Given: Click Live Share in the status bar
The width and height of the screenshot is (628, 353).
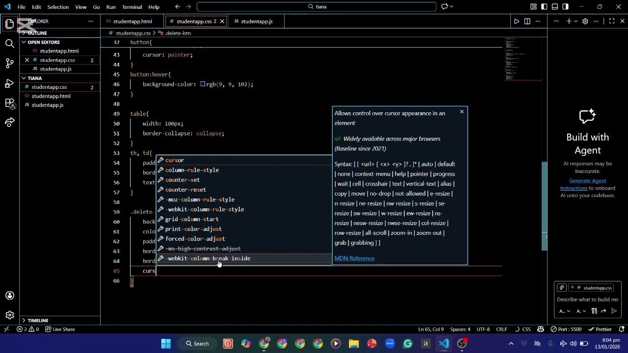Looking at the screenshot, I should click(x=60, y=329).
